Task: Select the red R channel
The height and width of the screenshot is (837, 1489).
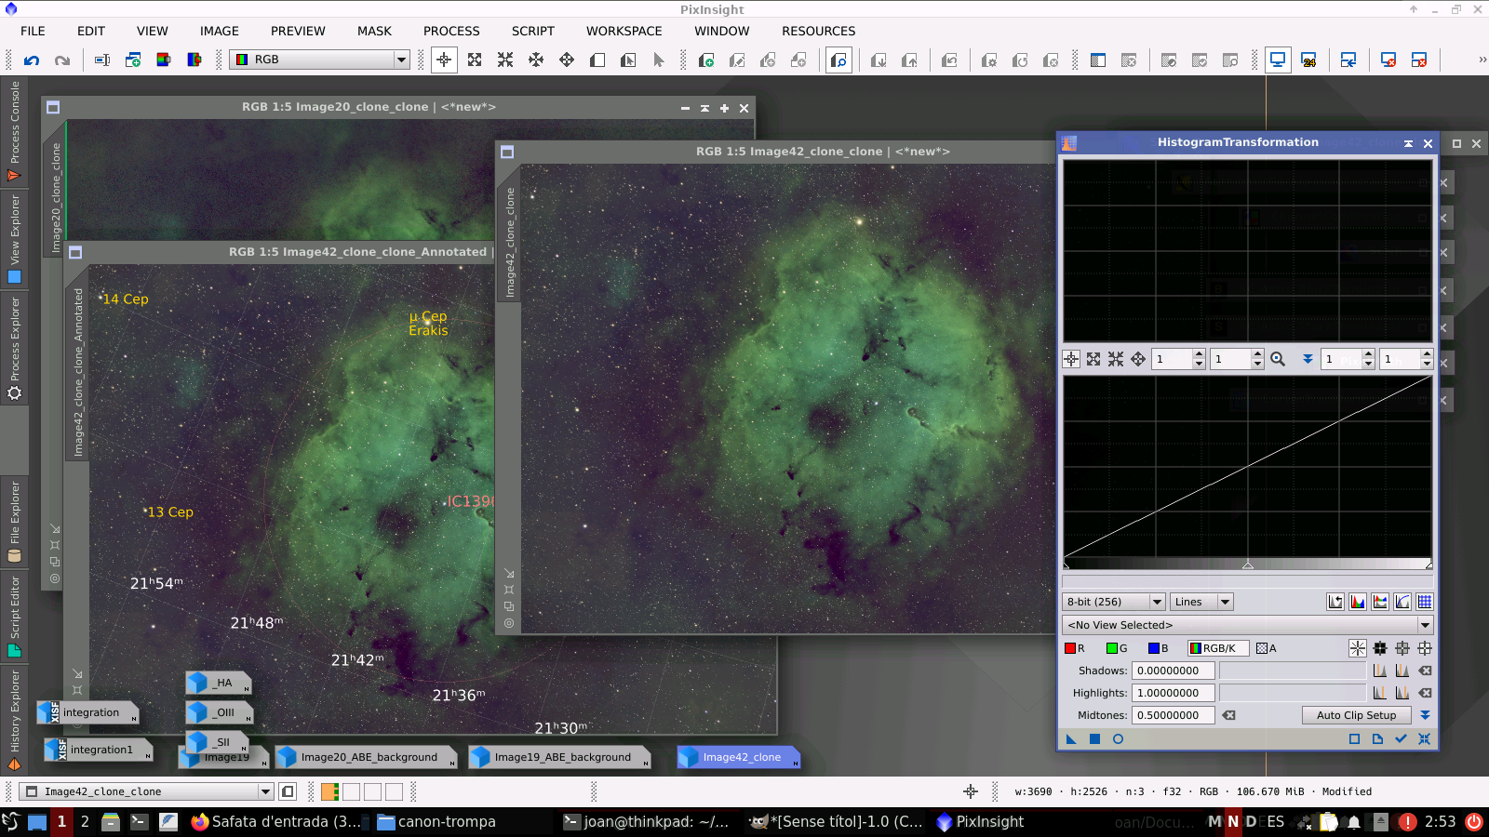Action: click(x=1075, y=648)
